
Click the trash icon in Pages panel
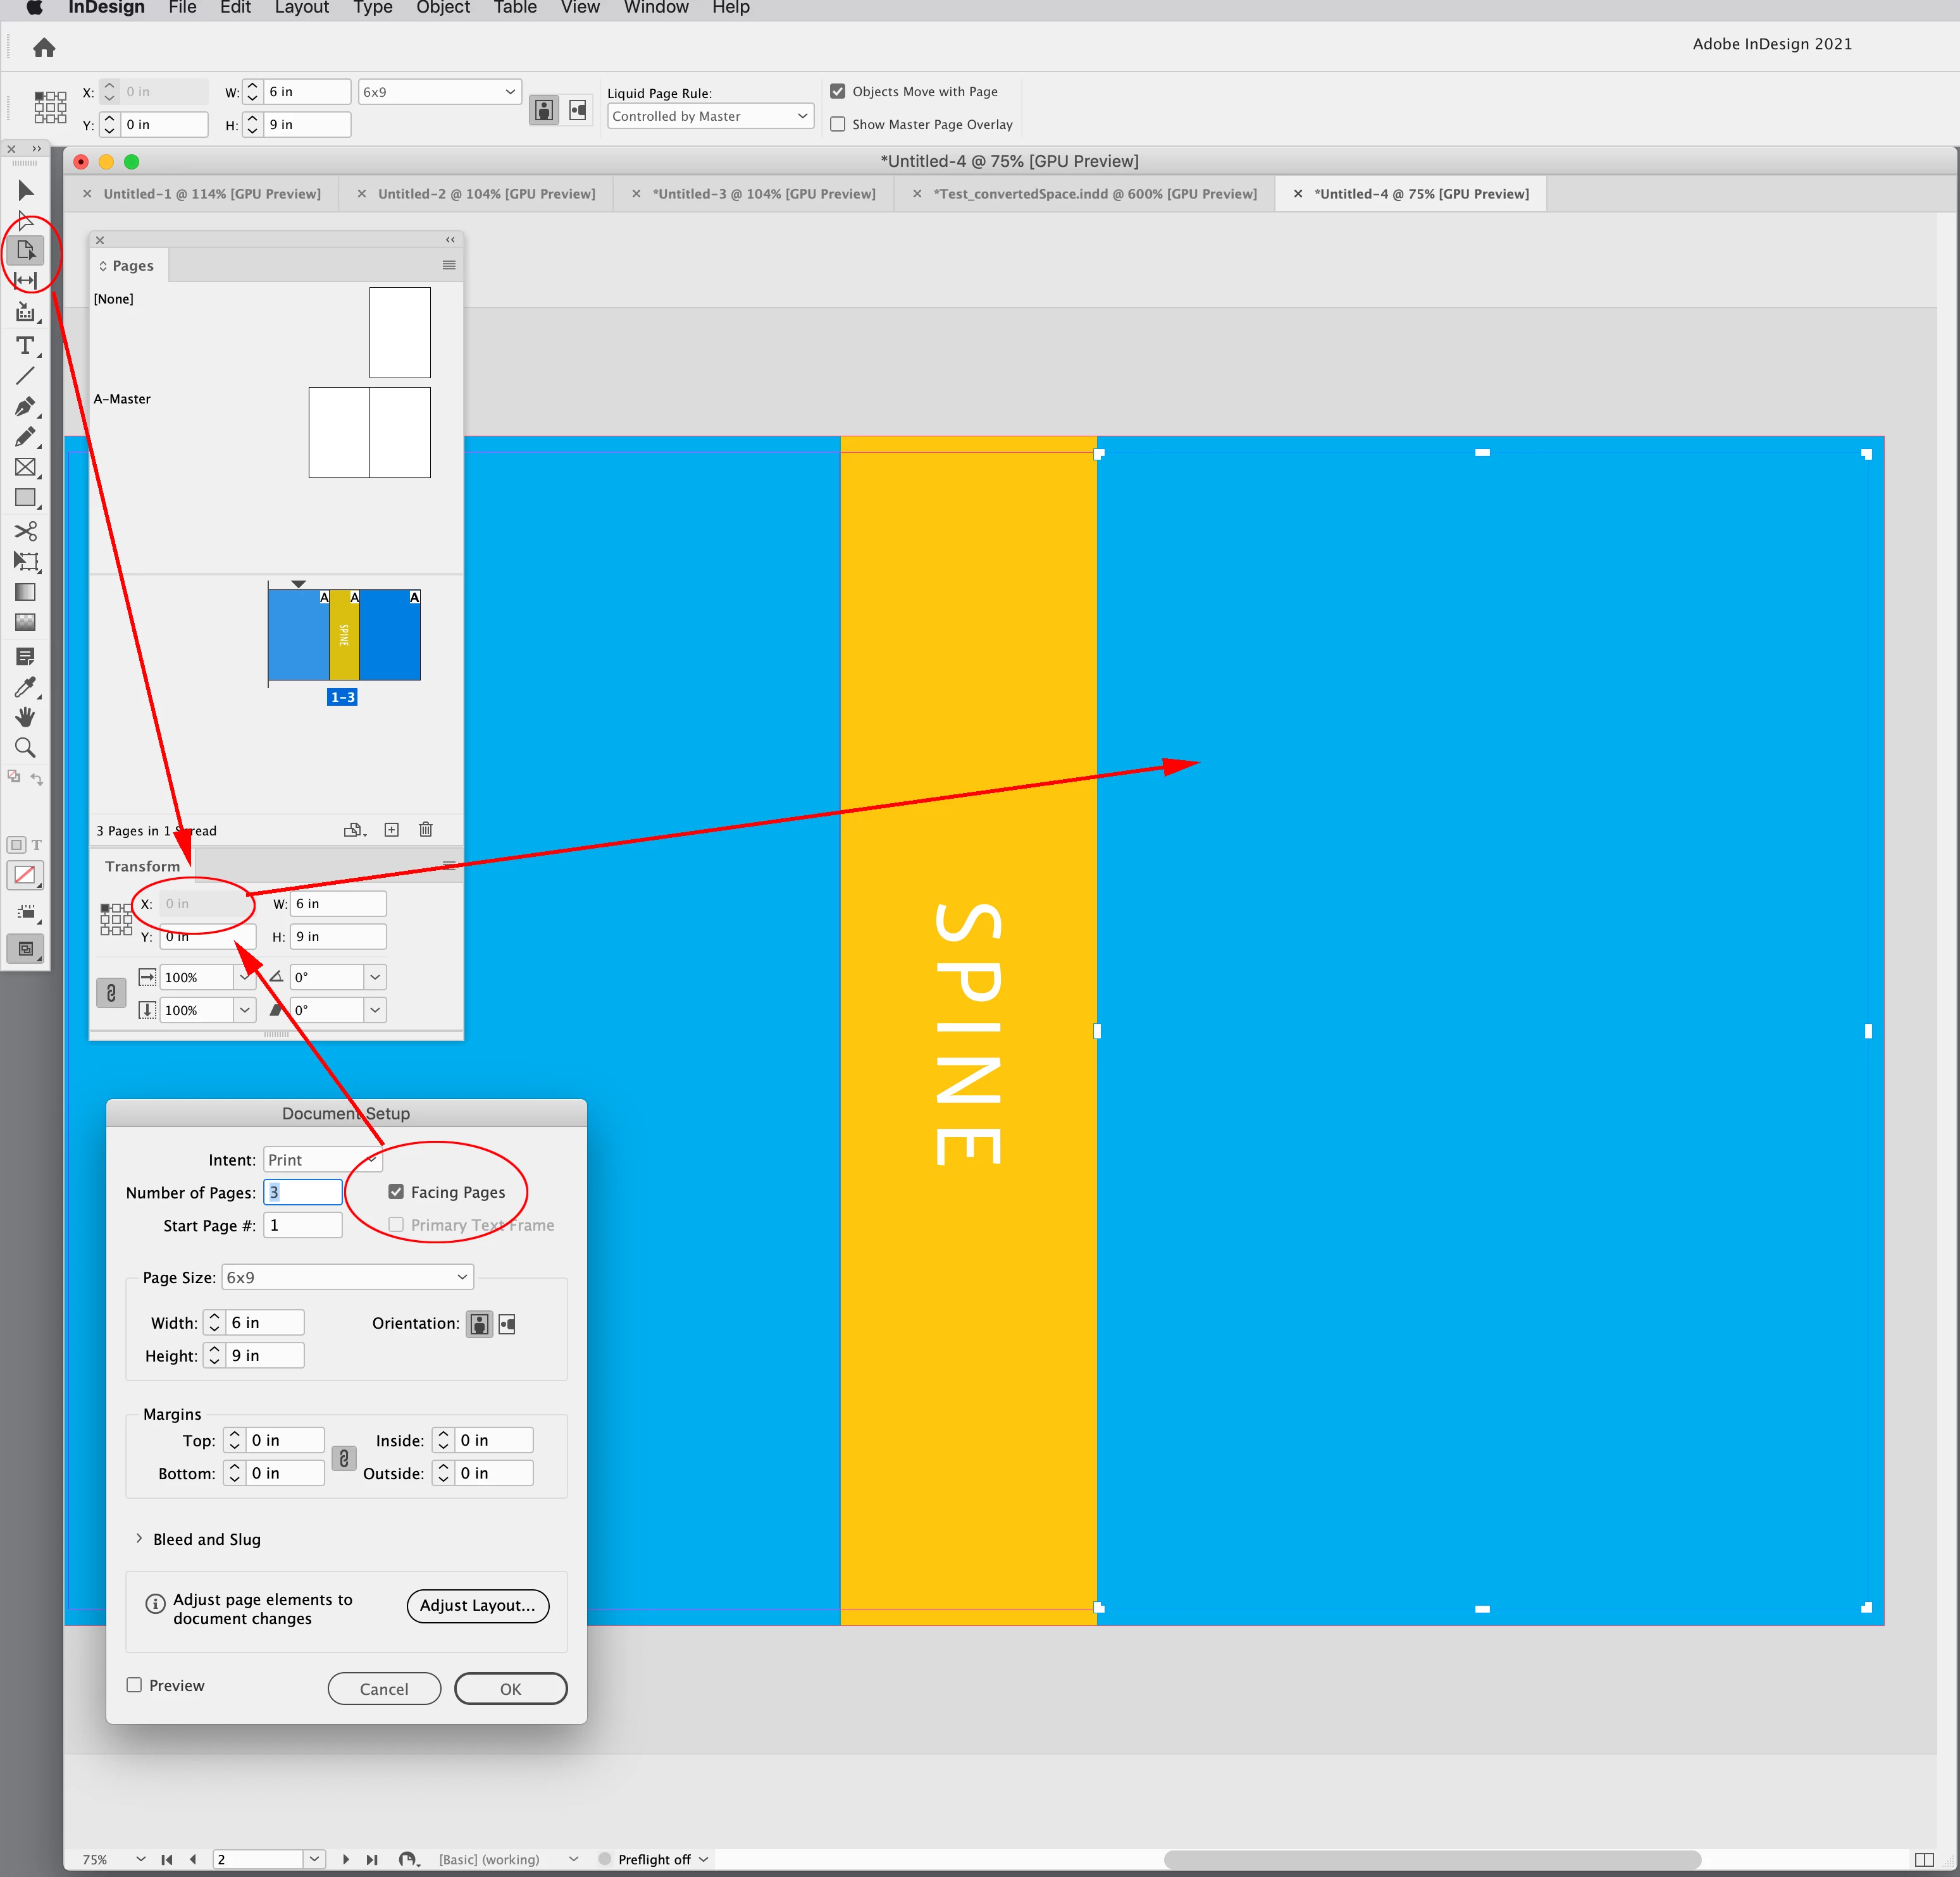click(x=426, y=830)
